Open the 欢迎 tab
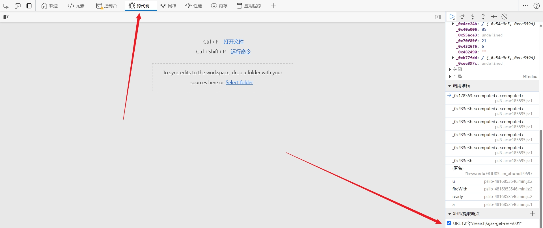 pyautogui.click(x=49, y=6)
